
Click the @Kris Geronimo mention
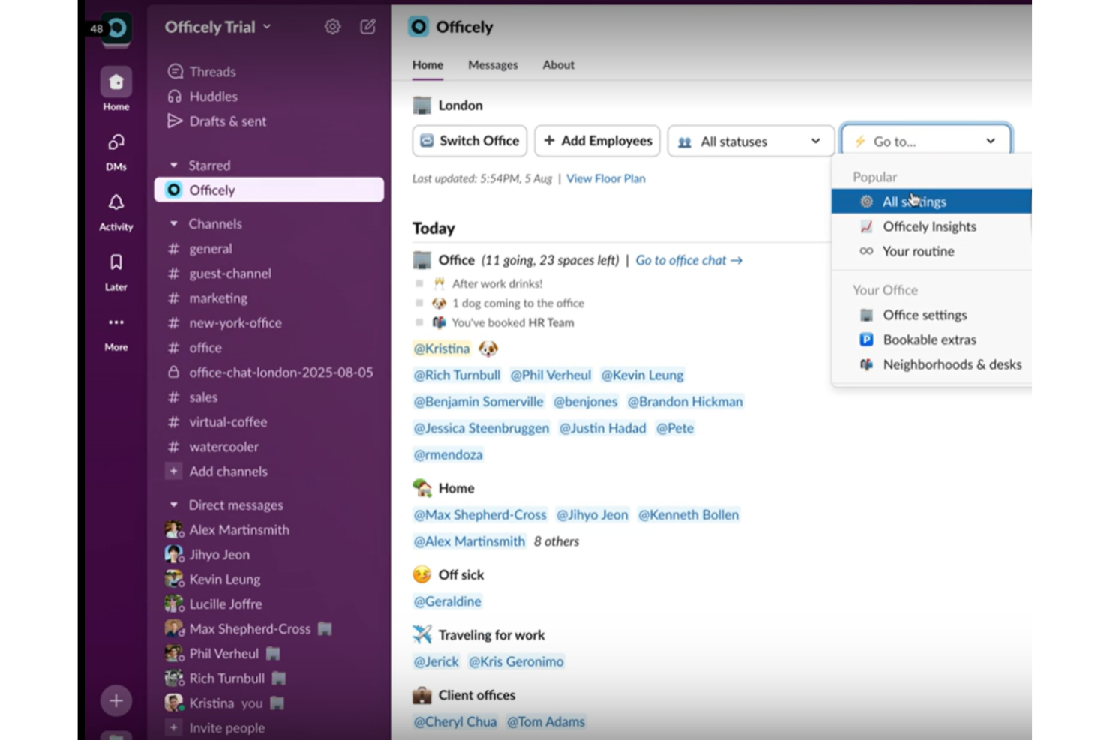(516, 661)
